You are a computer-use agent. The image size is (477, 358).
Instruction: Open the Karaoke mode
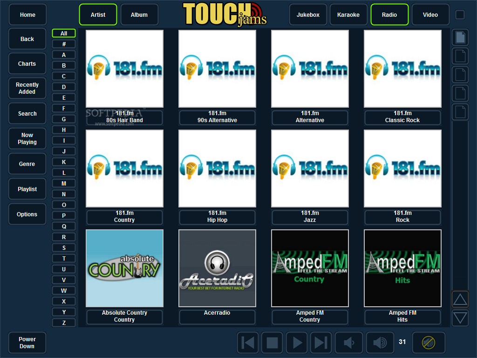point(348,14)
